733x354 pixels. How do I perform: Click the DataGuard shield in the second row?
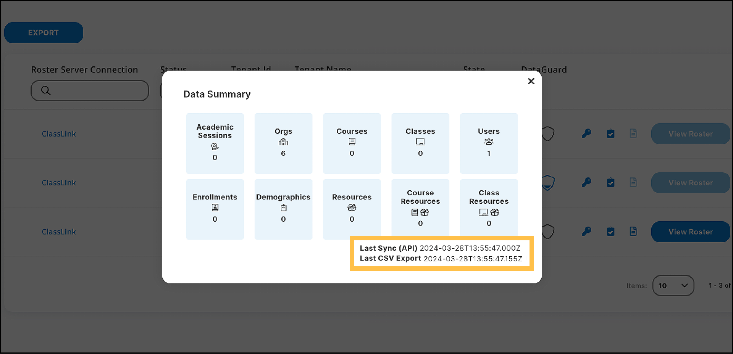(x=548, y=183)
